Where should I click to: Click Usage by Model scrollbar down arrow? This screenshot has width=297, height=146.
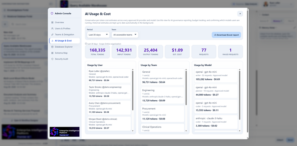[x=239, y=131]
